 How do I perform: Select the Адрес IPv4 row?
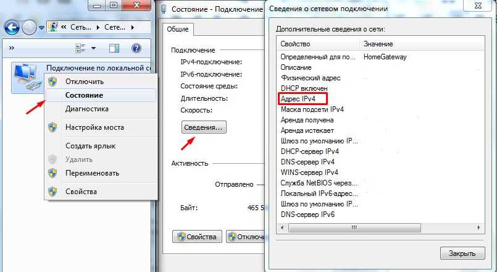[x=302, y=98]
